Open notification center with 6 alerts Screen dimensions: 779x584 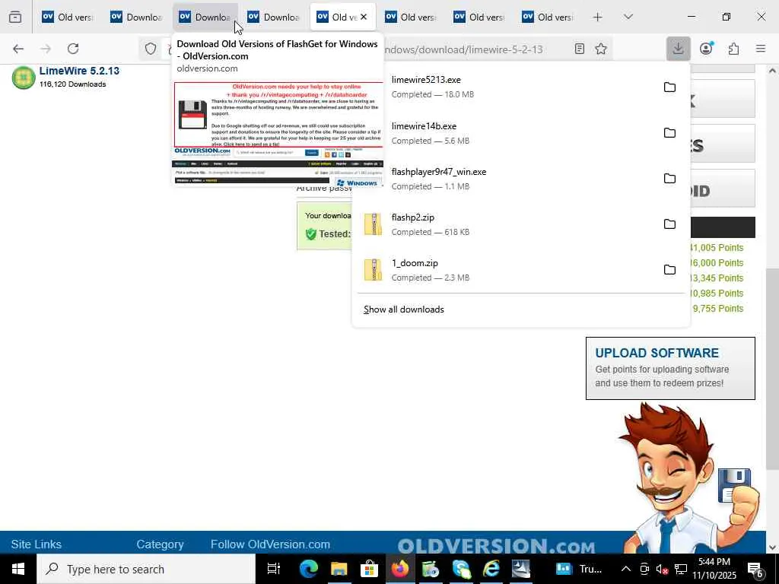pyautogui.click(x=755, y=570)
